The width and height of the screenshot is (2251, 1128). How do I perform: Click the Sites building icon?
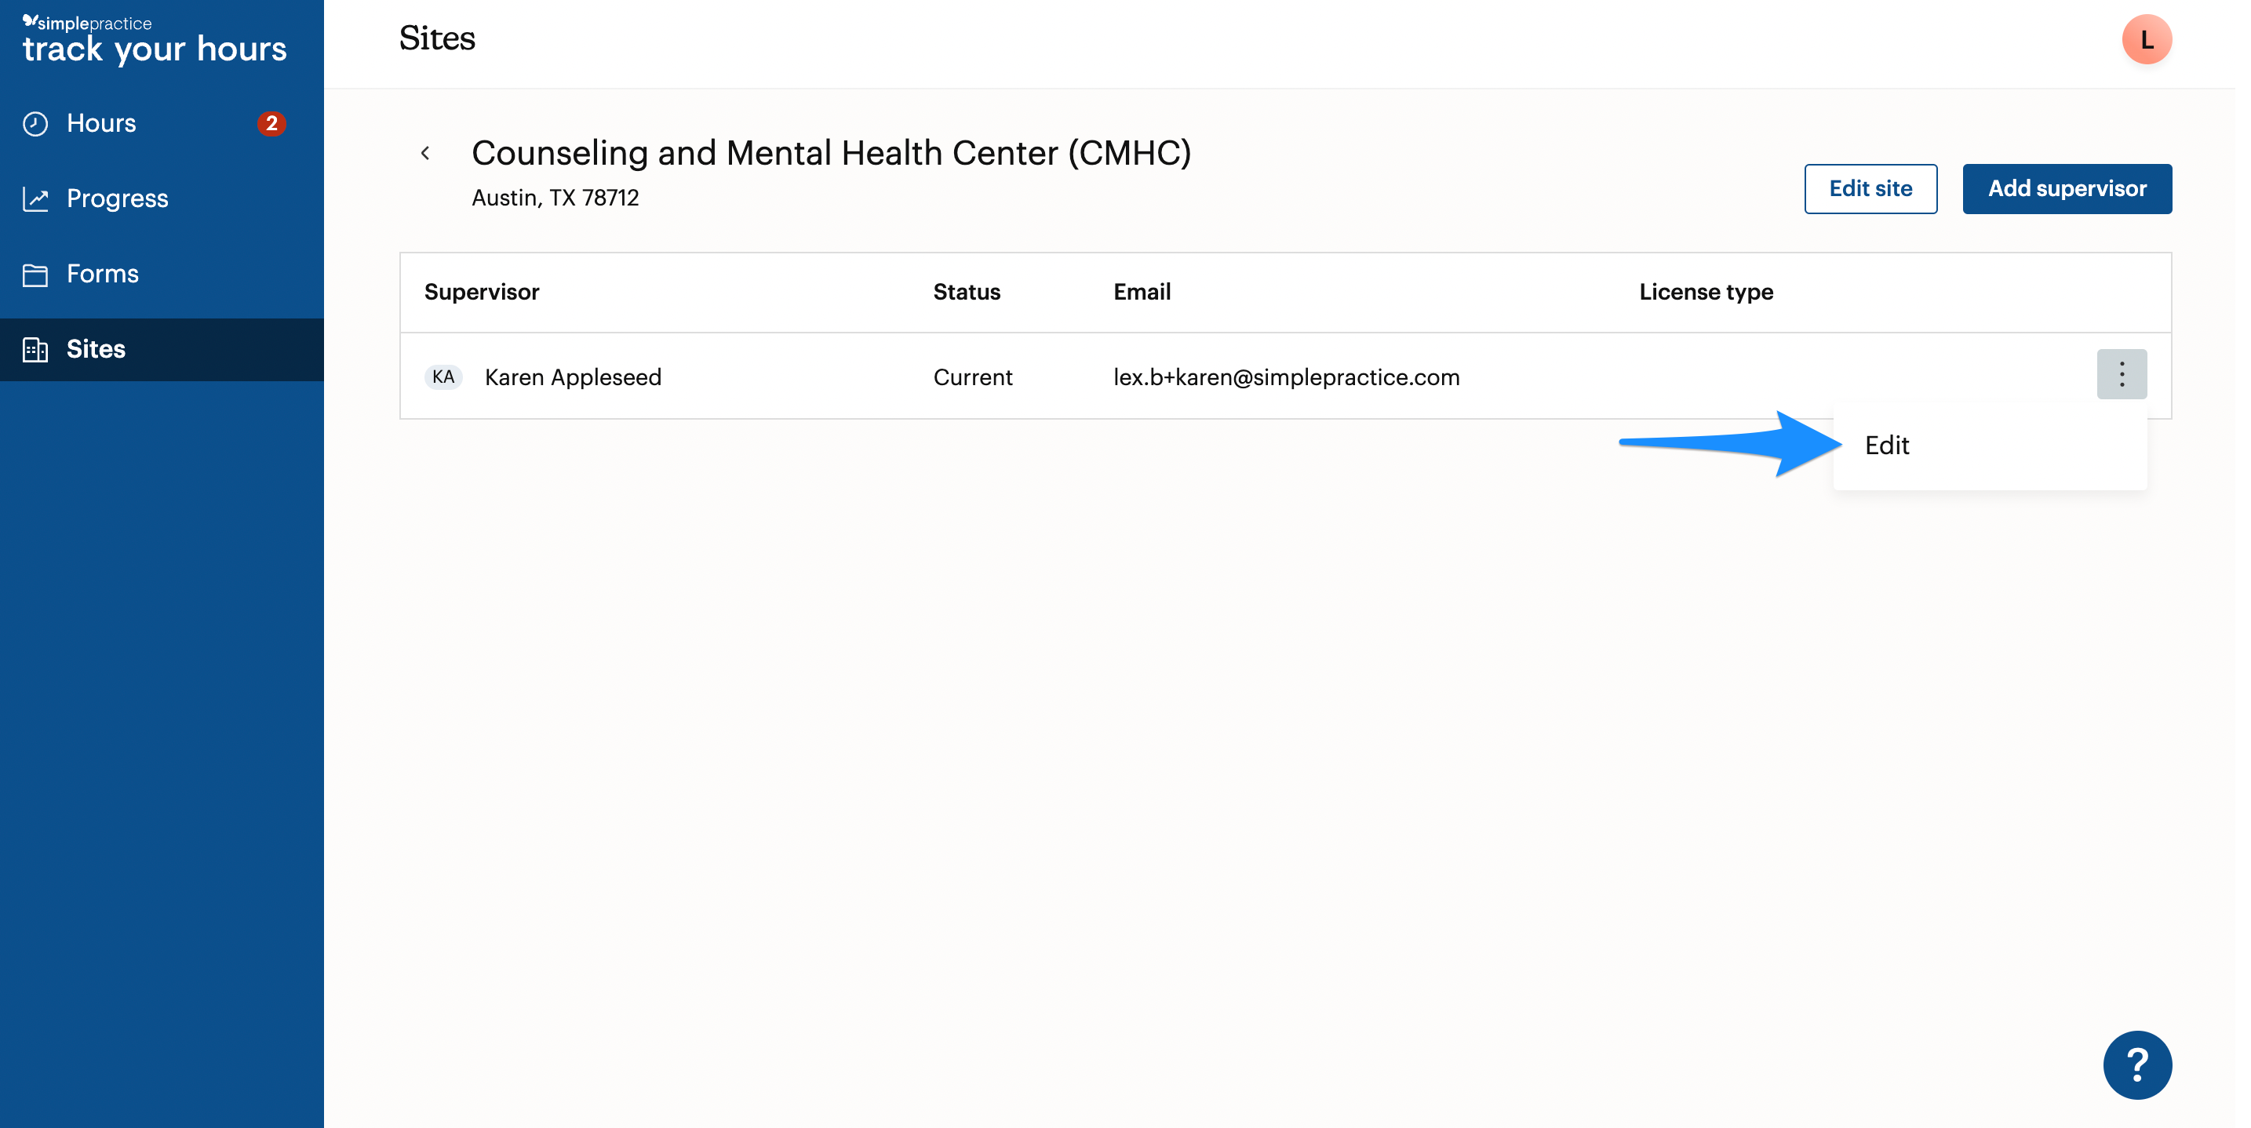[x=35, y=350]
